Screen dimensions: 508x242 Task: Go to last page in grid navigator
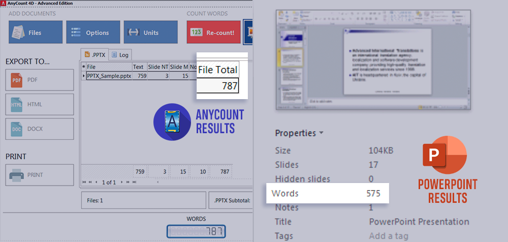[135, 182]
